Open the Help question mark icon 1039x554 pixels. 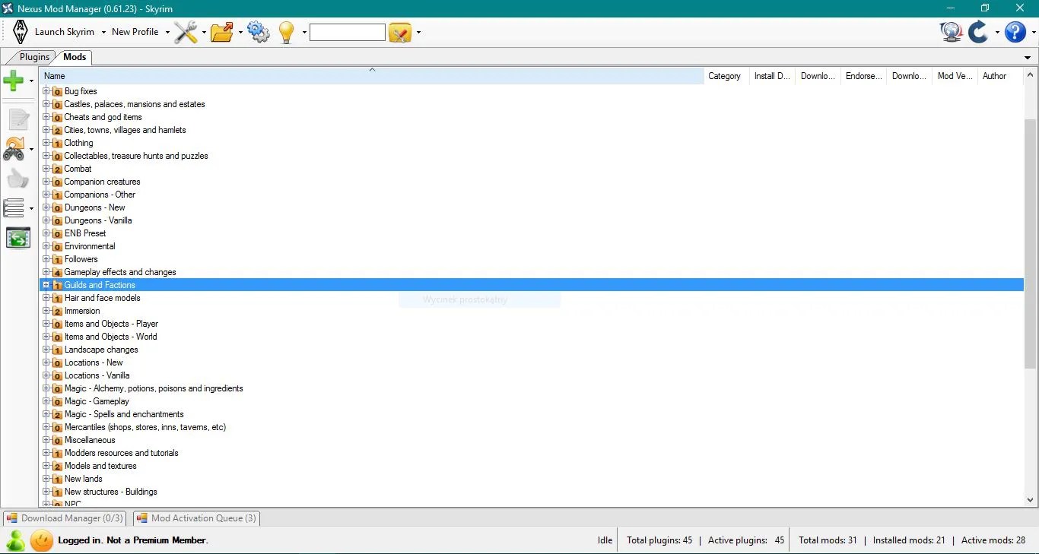1014,32
